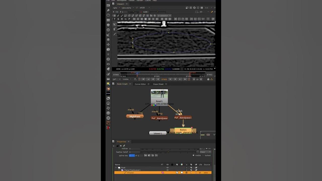
Task: Collapse the PlanarTrackLayer1 tree item
Action: click(x=119, y=170)
